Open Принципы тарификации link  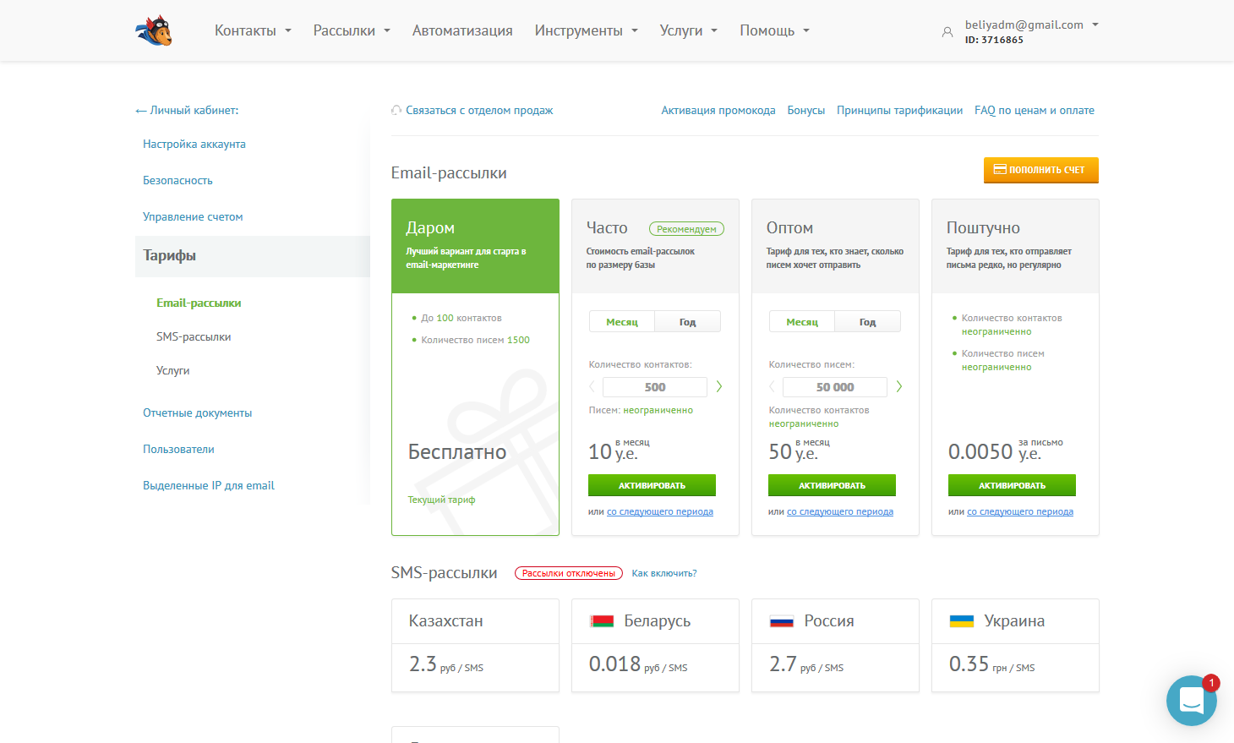900,111
